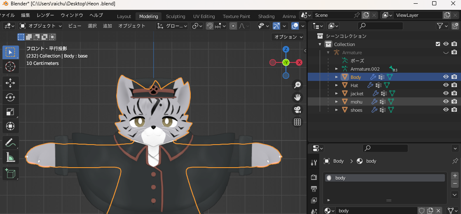Viewport: 461px width, 214px height.
Task: Expand the shoes object tree row
Action: 337,110
